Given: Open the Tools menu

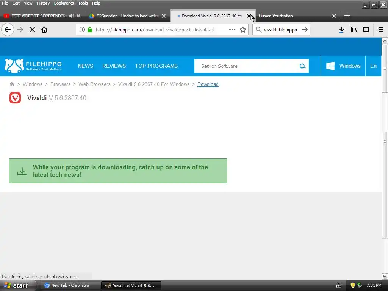Looking at the screenshot, I should coord(83,3).
